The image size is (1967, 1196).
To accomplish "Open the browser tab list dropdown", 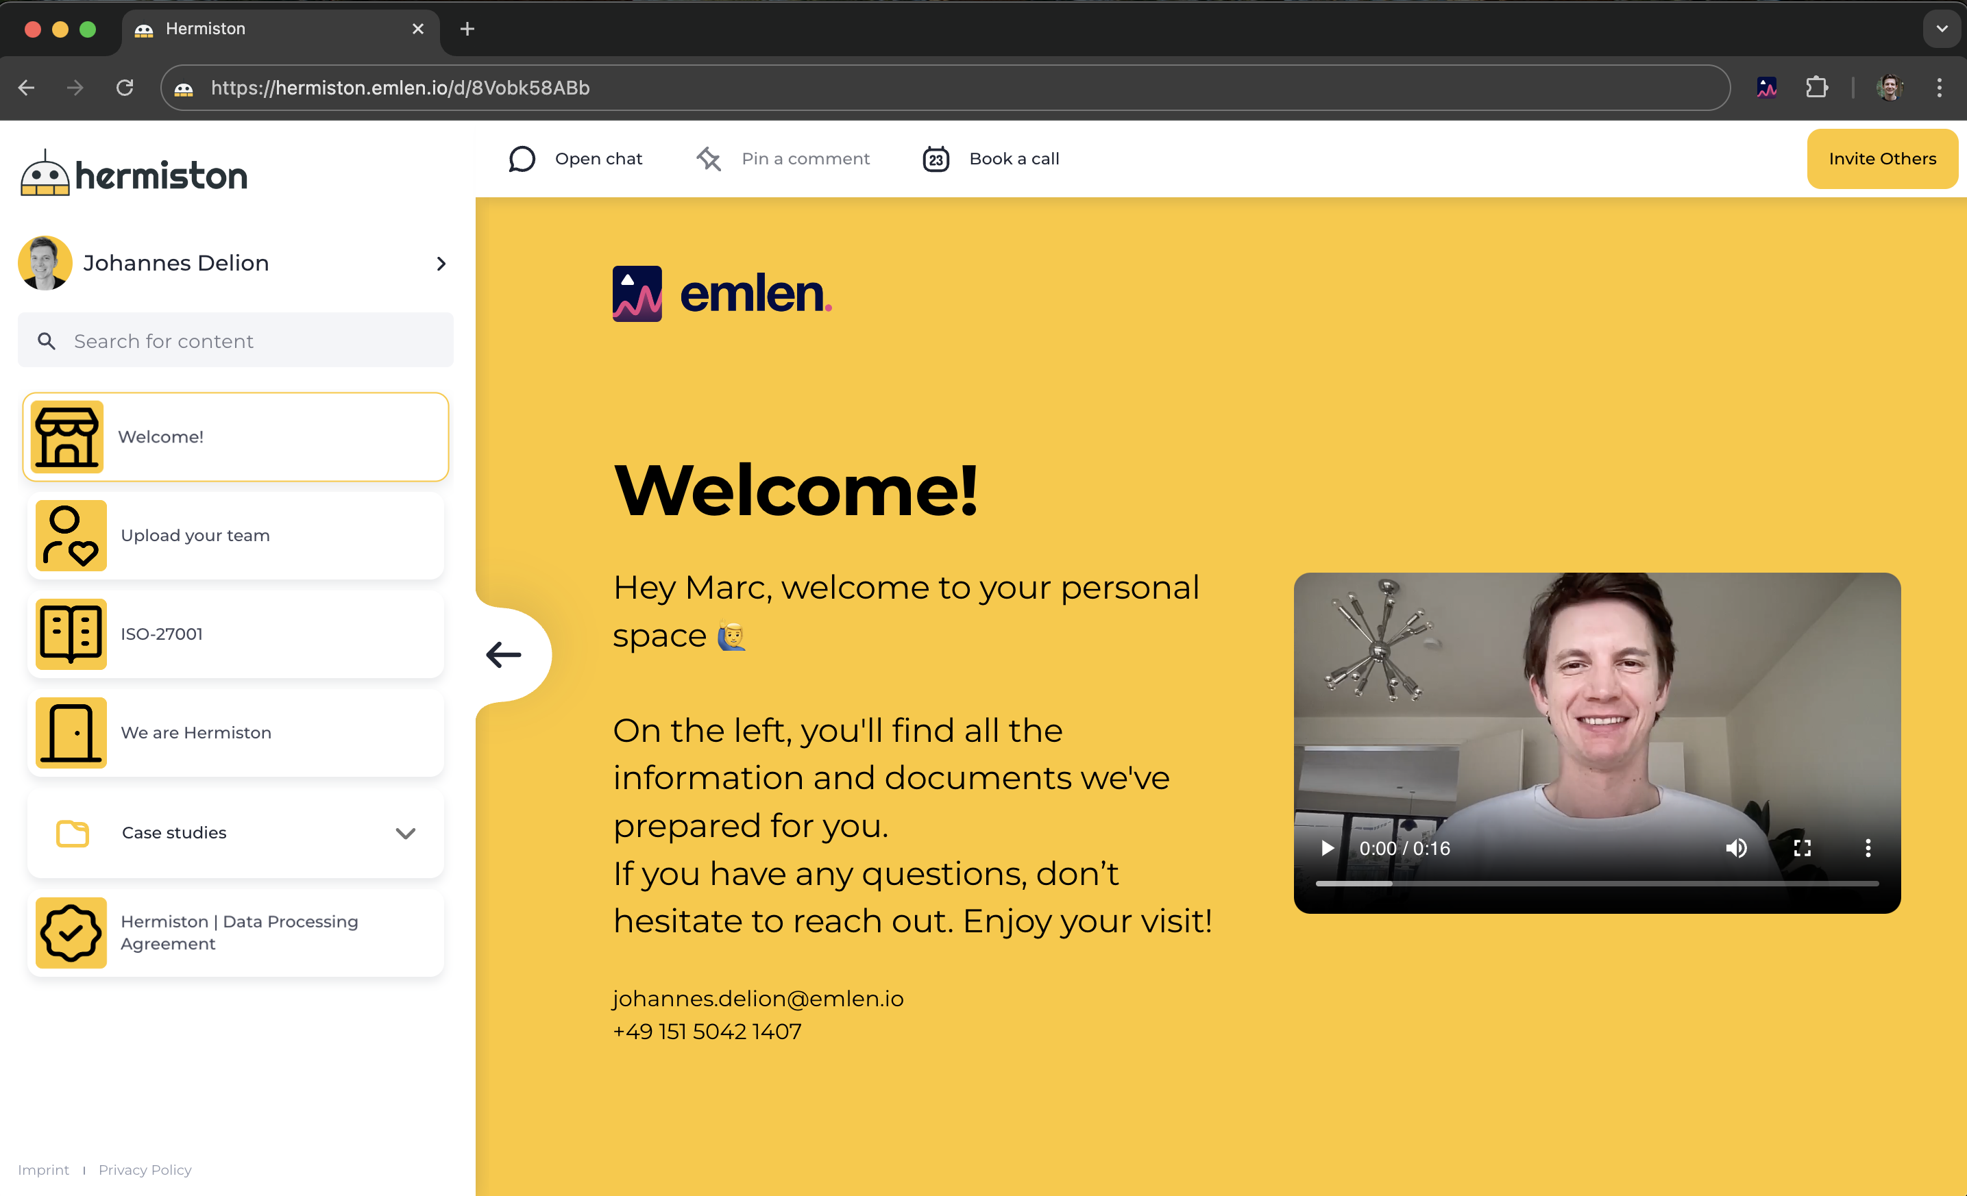I will tap(1942, 29).
